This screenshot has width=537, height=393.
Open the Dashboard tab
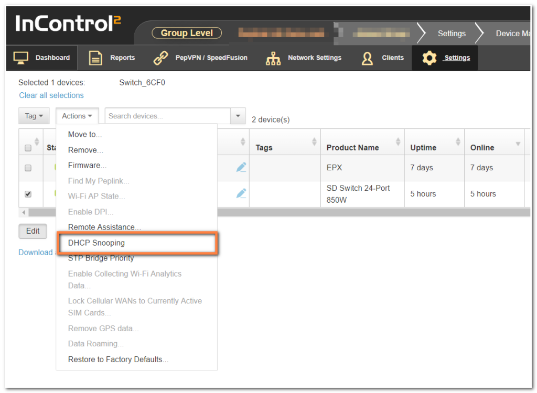pos(42,58)
